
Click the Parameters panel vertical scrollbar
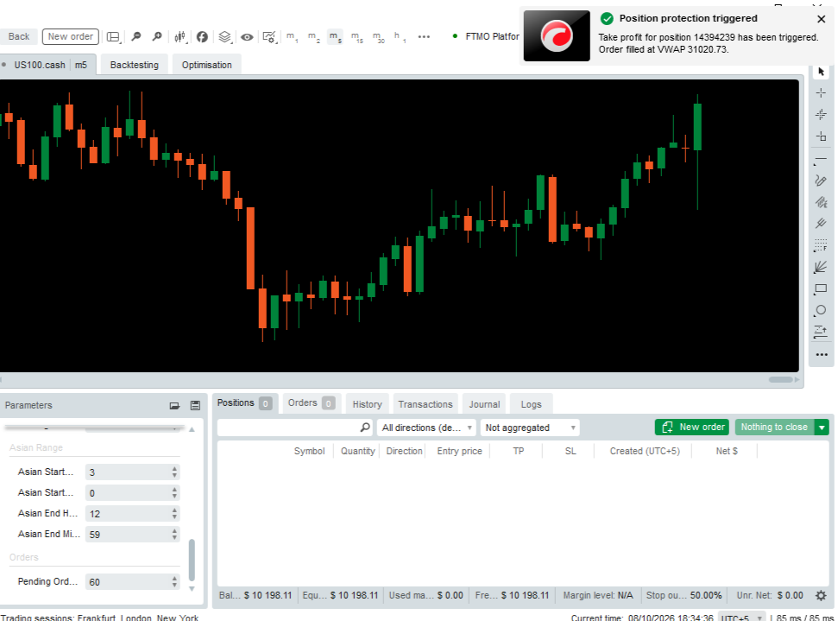192,560
